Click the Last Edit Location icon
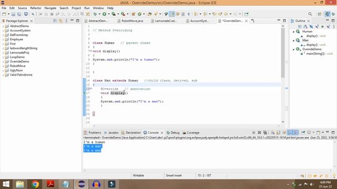Viewport: 337px width, 189px height. click(x=214, y=14)
